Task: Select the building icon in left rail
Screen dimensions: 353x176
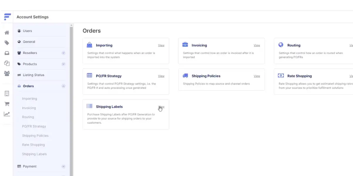Action: click(x=7, y=94)
